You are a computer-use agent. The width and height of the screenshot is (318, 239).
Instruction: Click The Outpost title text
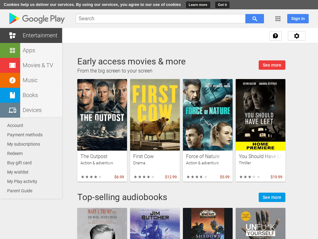pyautogui.click(x=94, y=156)
